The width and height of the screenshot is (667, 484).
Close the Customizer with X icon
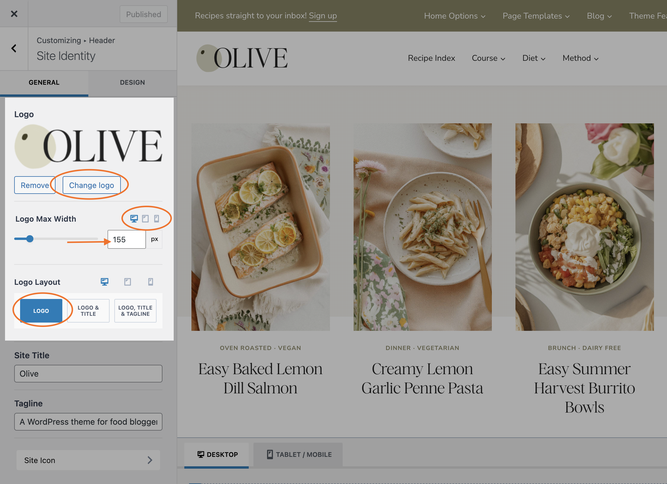[x=14, y=14]
